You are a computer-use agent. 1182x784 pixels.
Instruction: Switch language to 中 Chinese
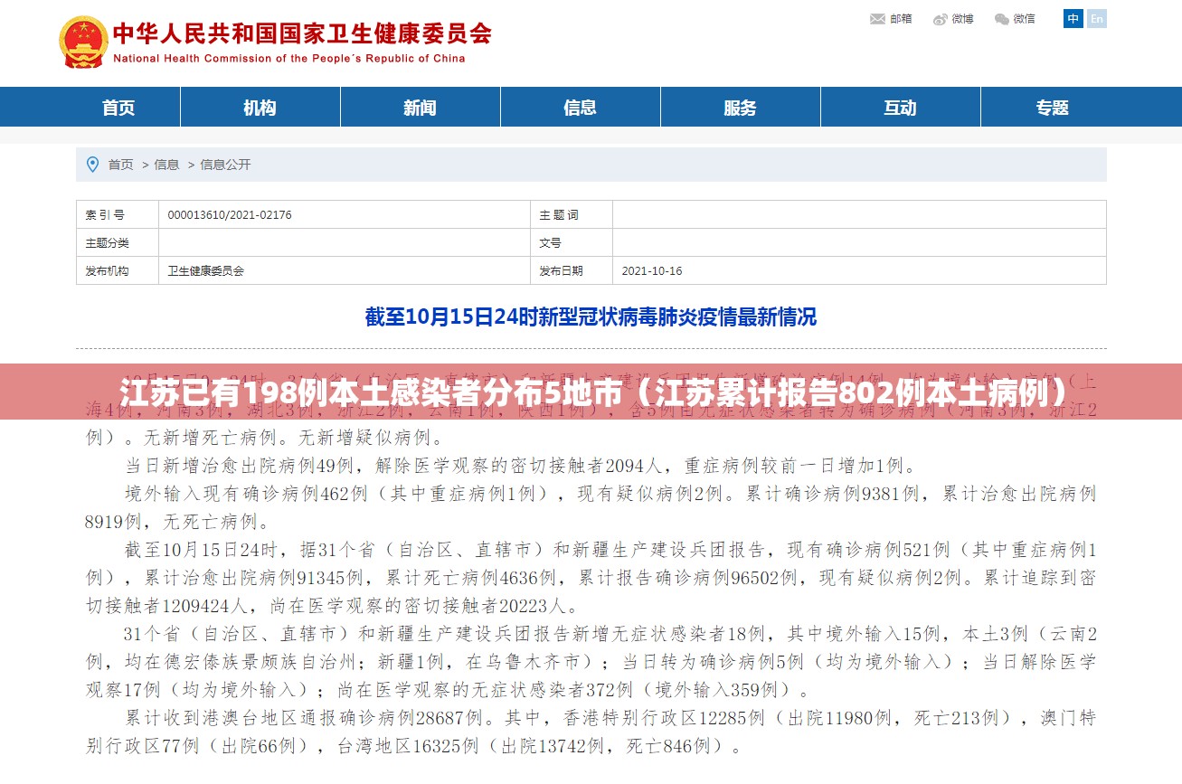[1073, 19]
